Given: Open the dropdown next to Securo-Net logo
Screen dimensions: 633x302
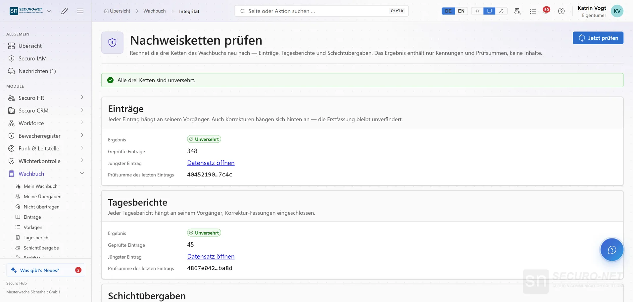Looking at the screenshot, I should tap(49, 11).
